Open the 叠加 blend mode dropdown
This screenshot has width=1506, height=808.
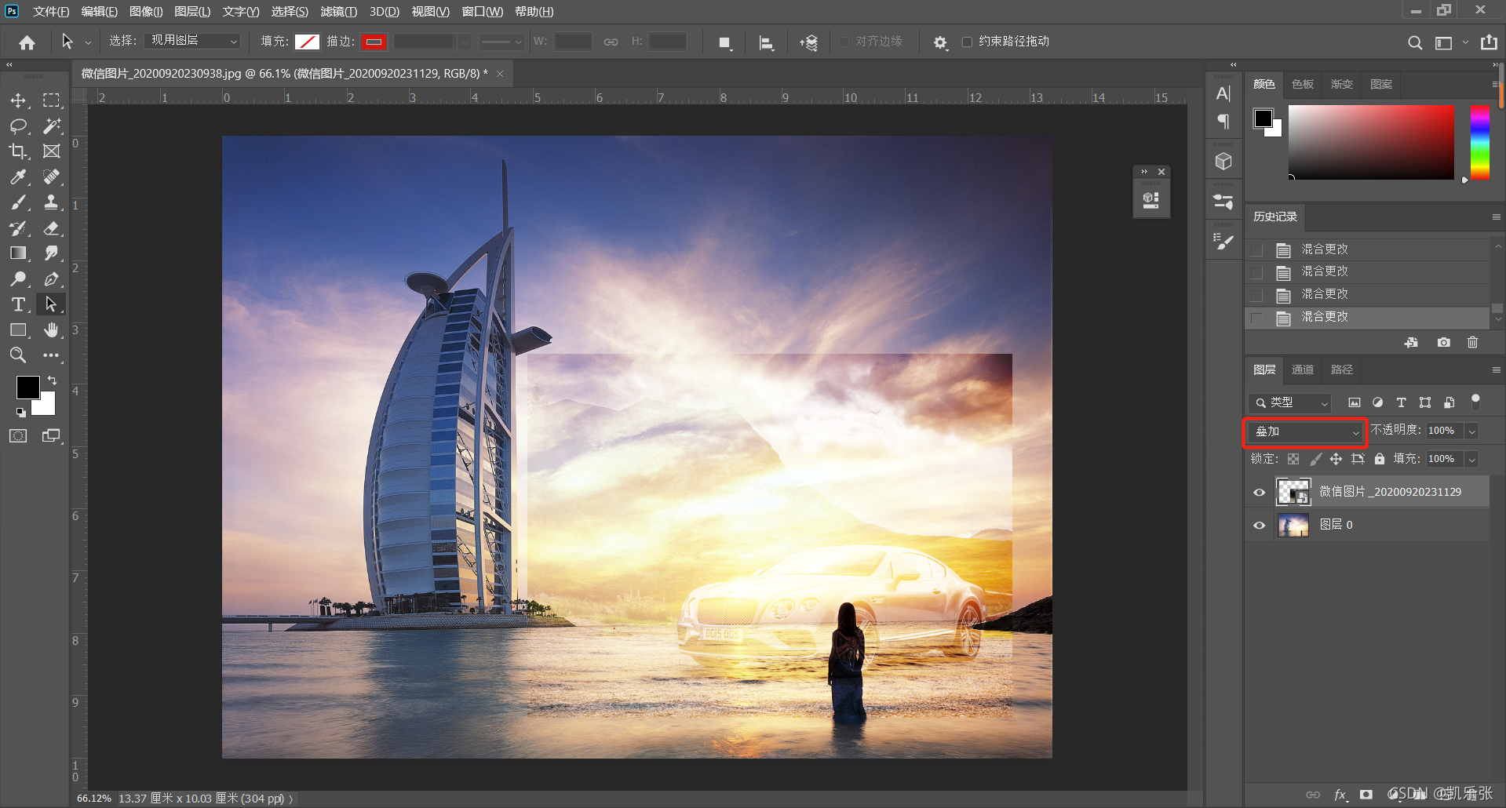1306,431
